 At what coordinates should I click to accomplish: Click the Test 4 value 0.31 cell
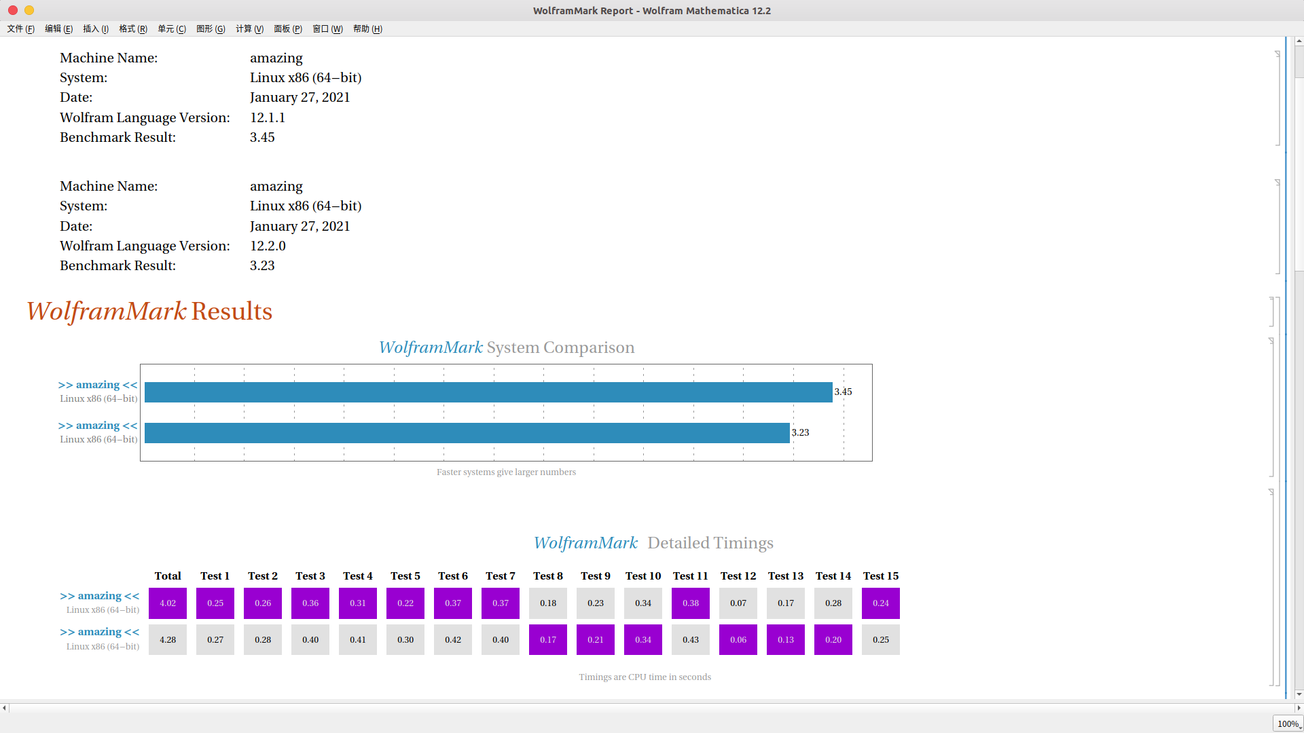[x=358, y=603]
